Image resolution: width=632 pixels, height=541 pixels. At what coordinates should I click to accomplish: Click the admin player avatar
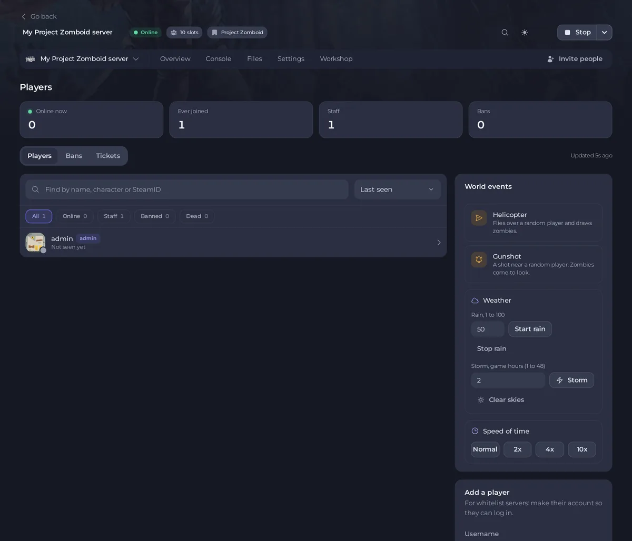tap(35, 243)
